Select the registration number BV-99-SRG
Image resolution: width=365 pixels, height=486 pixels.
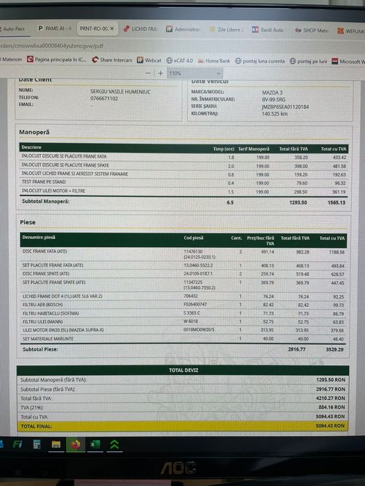273,100
